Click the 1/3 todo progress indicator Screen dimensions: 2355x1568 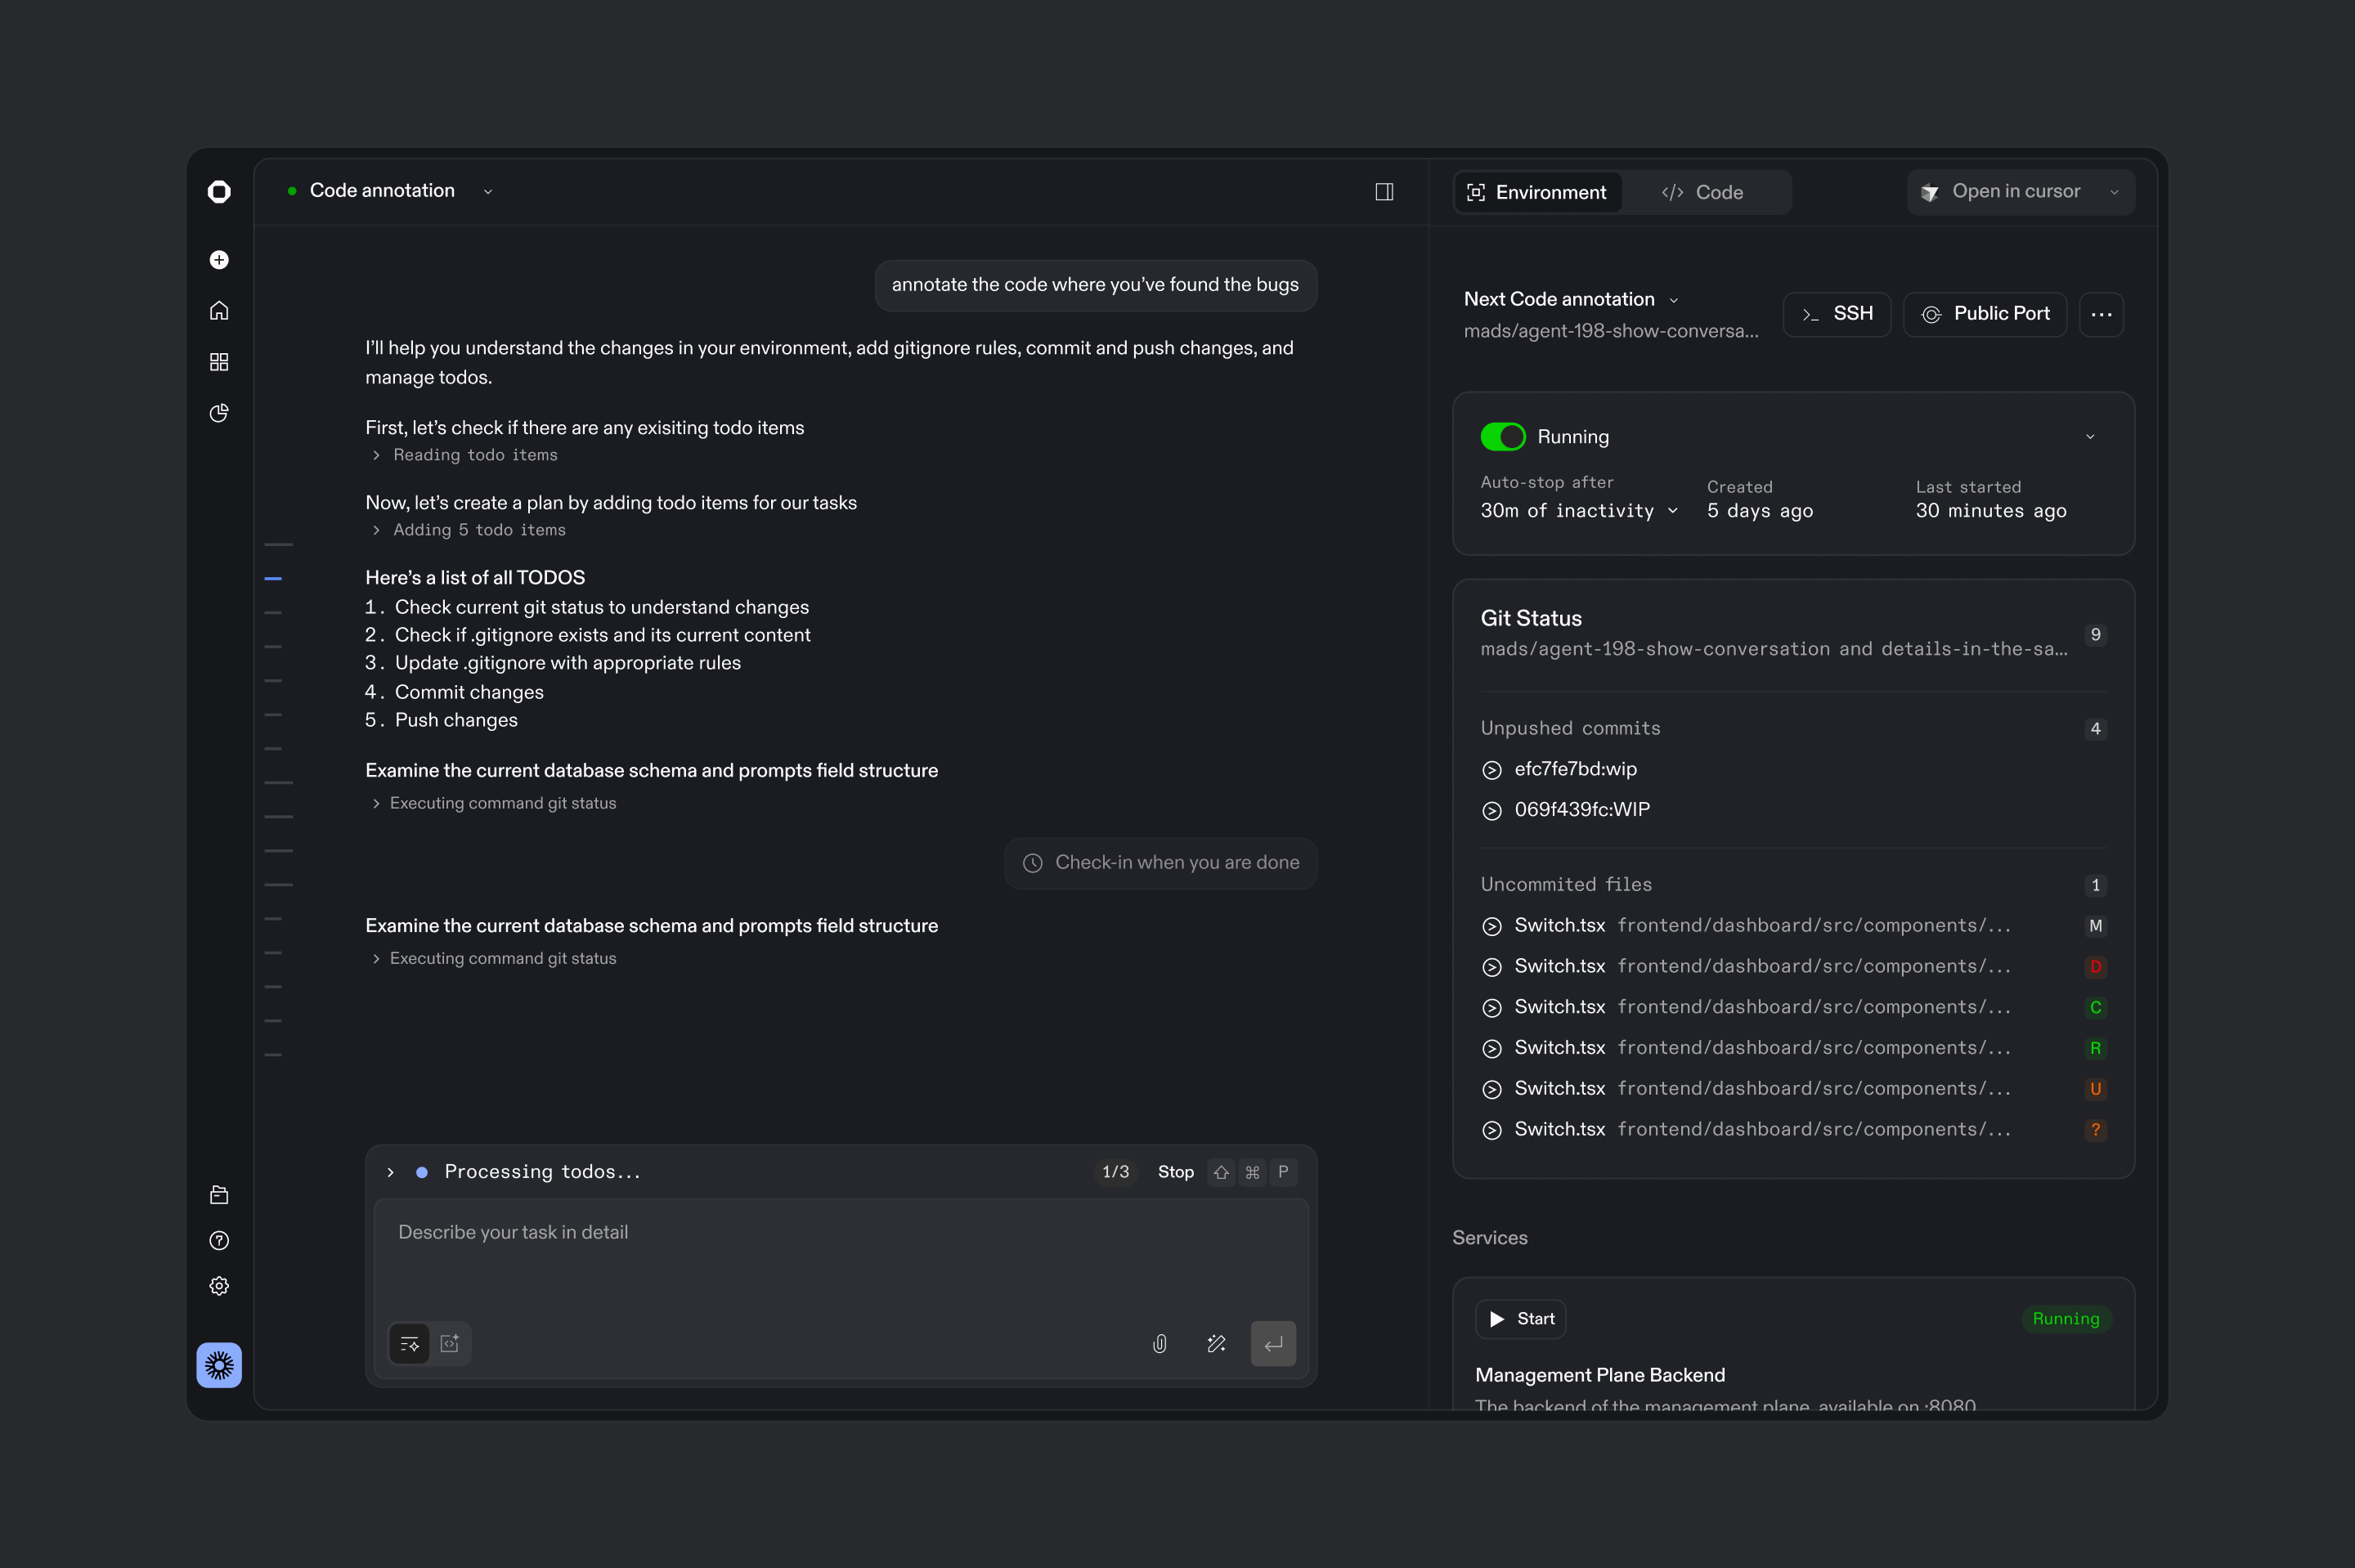pyautogui.click(x=1115, y=1171)
